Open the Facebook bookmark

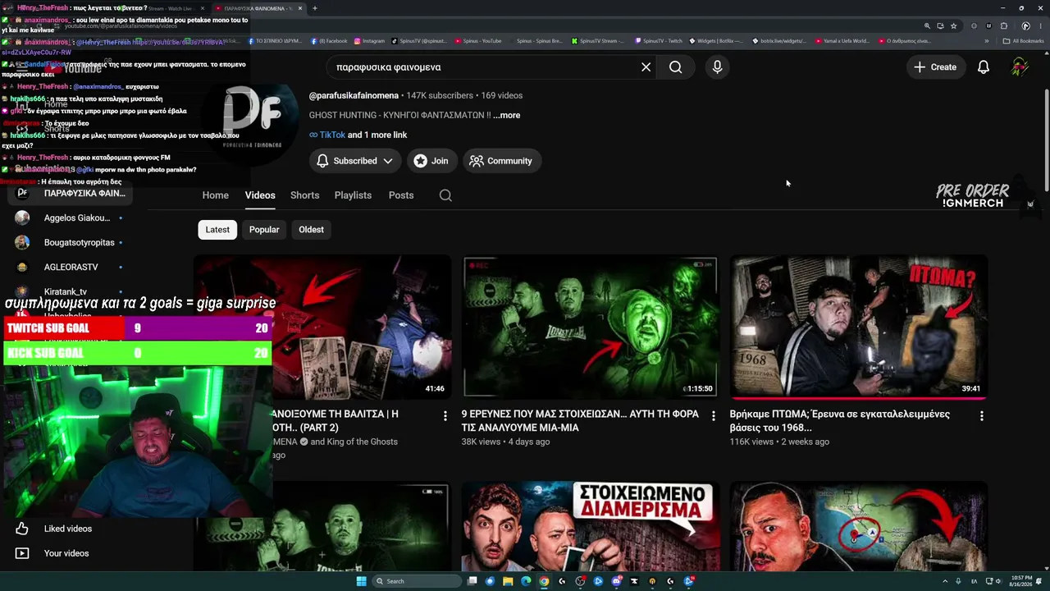[x=329, y=41]
